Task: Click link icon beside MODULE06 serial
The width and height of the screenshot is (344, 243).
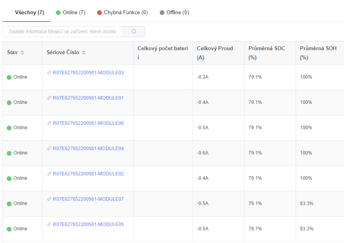Action: click(x=49, y=123)
